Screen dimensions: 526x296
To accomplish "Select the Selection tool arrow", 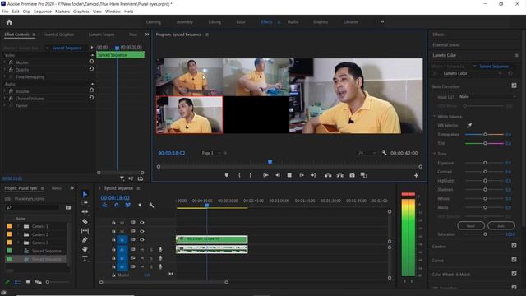I will [85, 194].
